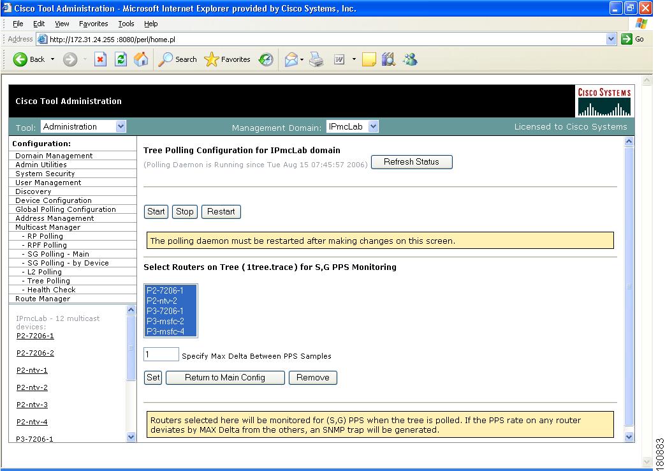This screenshot has width=665, height=471.
Task: Click the Max Delta PPS samples field
Action: click(161, 354)
